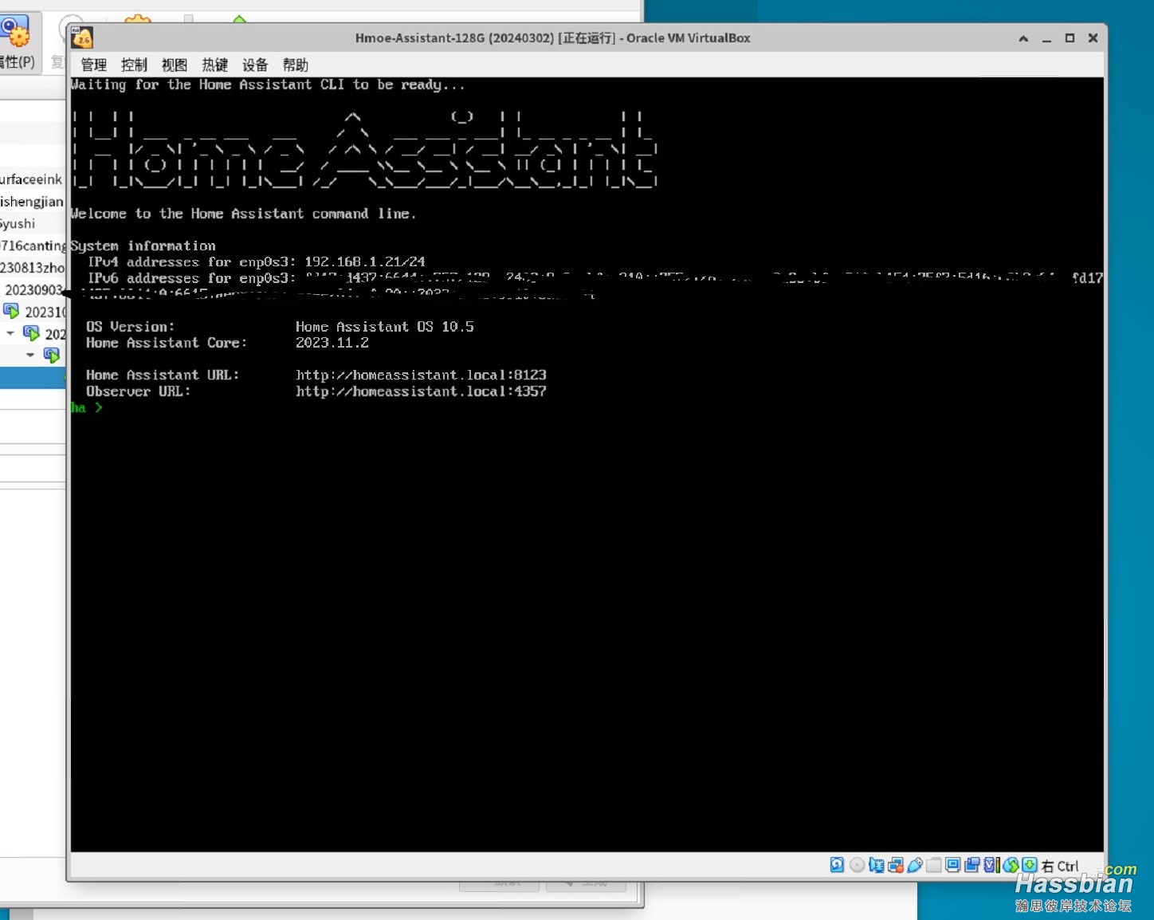The width and height of the screenshot is (1154, 920).
Task: Click the roll-up arrow in VM title bar
Action: coord(1023,38)
